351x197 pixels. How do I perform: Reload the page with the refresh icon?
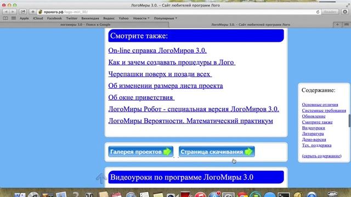(x=318, y=12)
